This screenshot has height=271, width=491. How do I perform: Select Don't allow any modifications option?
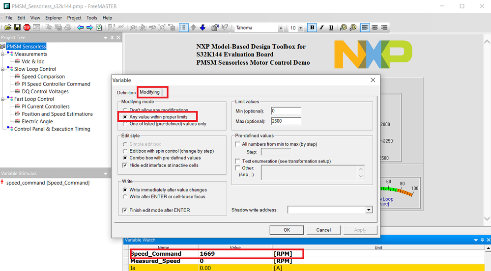coord(125,110)
